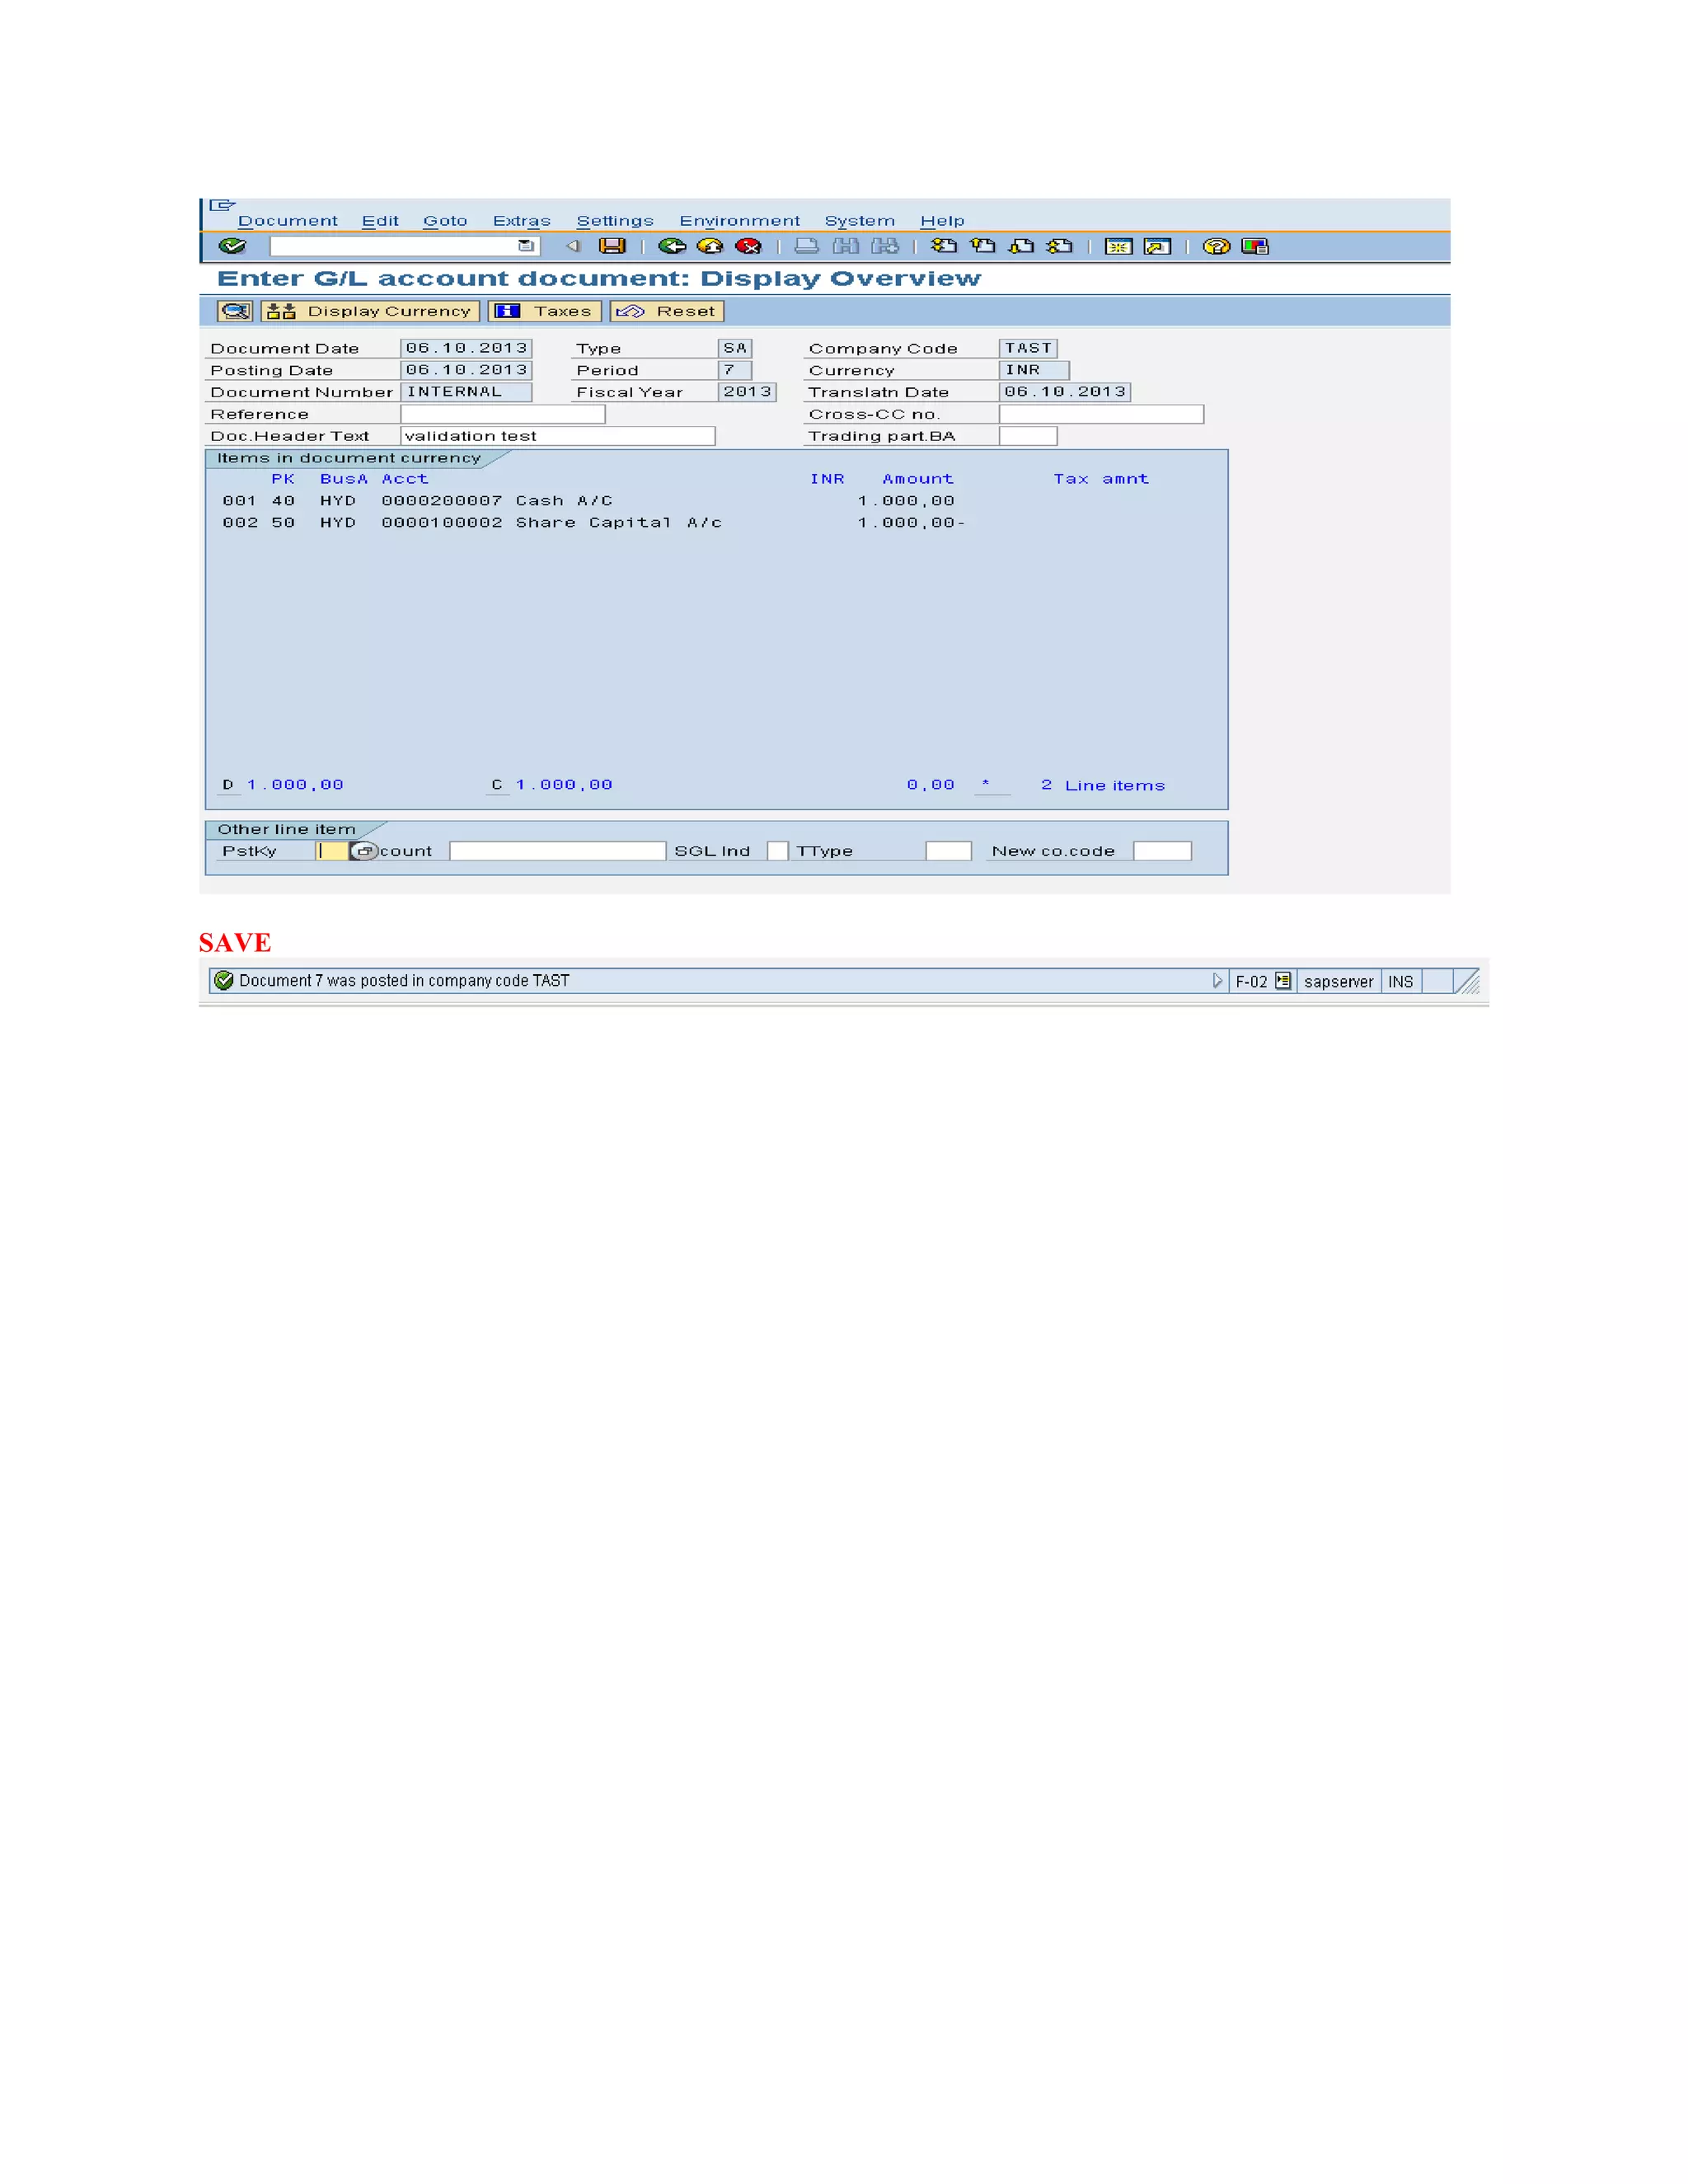Open PstKy search help button
Screen dimensions: 1688x2184
click(x=364, y=851)
